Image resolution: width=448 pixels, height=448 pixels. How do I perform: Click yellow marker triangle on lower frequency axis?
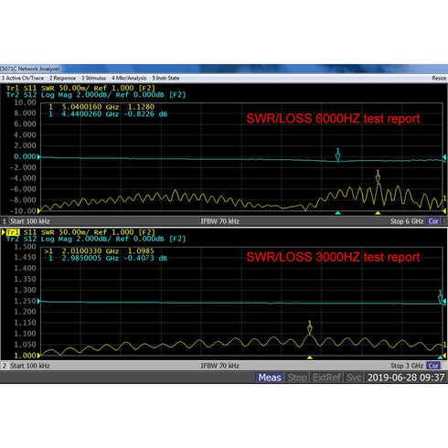[x=310, y=357]
